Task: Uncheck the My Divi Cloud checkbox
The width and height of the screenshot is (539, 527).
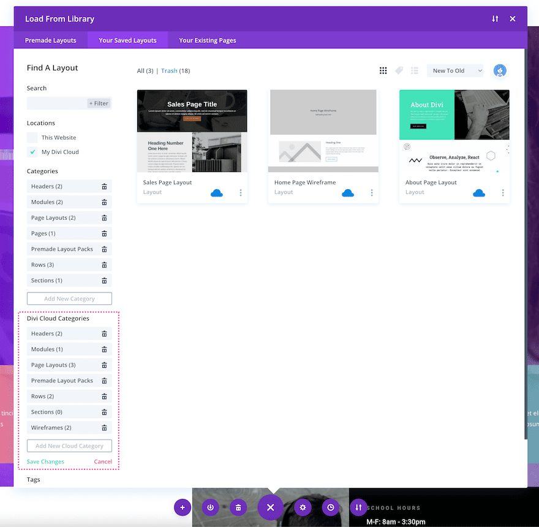Action: tap(32, 152)
